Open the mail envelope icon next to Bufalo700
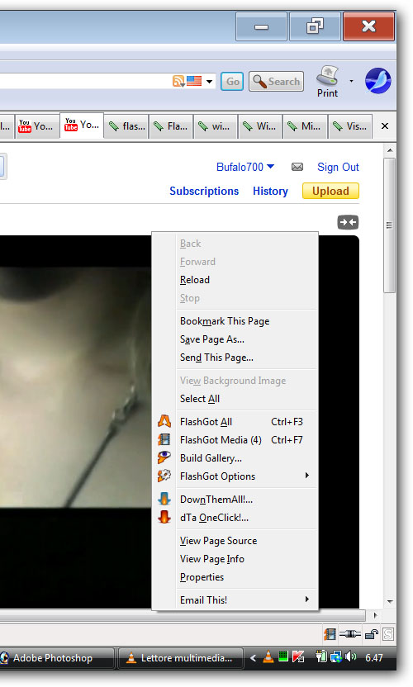The image size is (413, 687). pyautogui.click(x=297, y=167)
